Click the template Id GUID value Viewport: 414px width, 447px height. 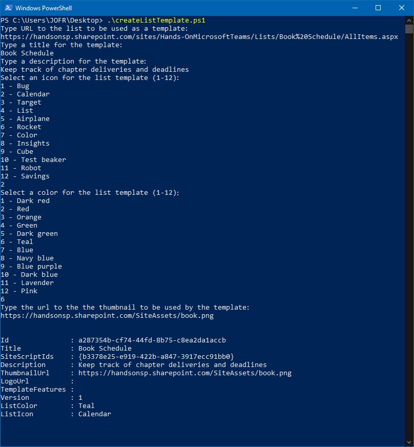(x=152, y=340)
